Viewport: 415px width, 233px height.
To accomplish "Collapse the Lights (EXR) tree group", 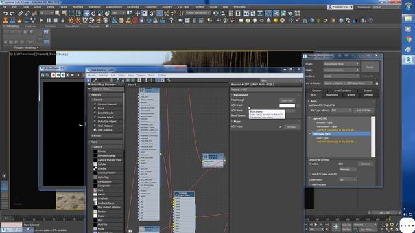I will 310,118.
